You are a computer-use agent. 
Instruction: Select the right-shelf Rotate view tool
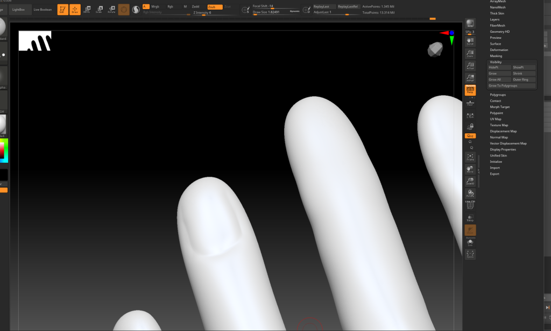(x=470, y=193)
